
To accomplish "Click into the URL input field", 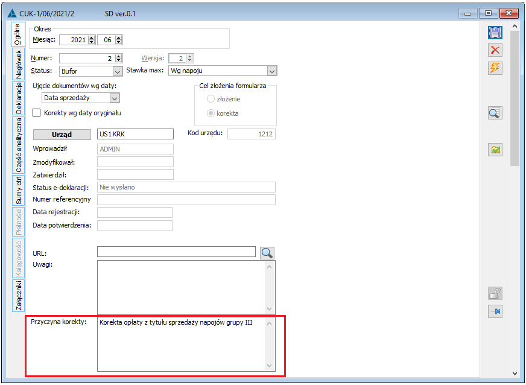I will point(177,252).
